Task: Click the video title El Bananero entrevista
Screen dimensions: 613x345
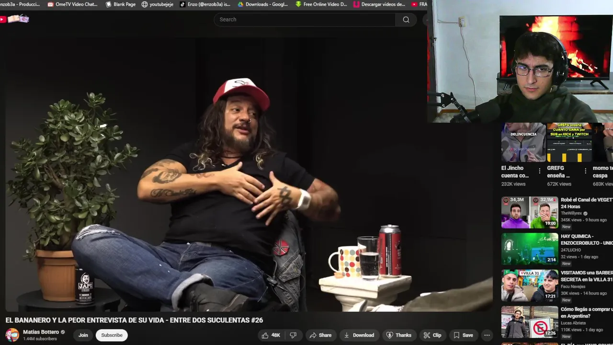Action: click(134, 320)
